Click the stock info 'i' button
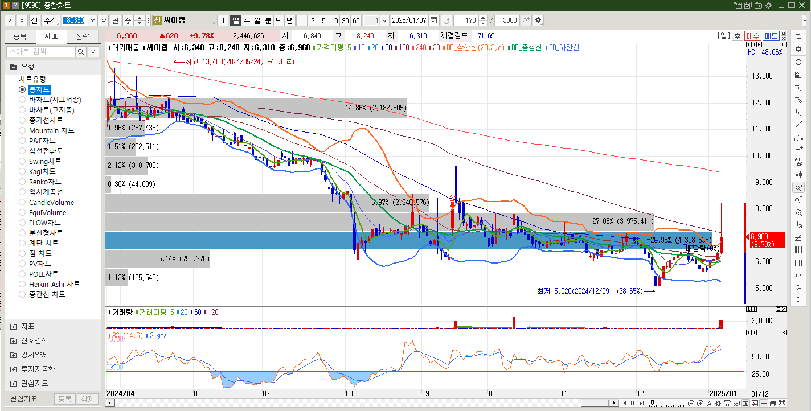The width and height of the screenshot is (811, 411). [223, 20]
